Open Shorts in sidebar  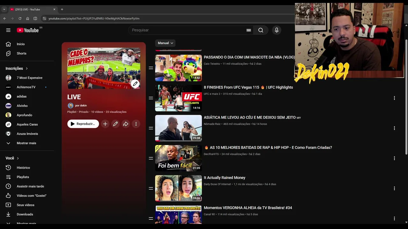[21, 53]
